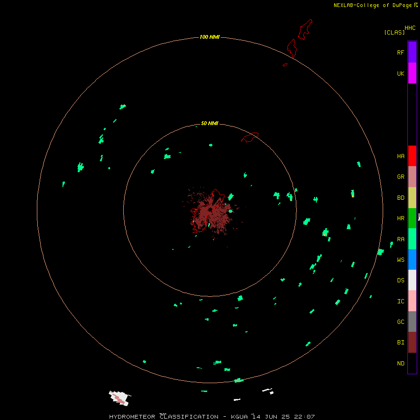Select the GR pink legend swatch

pos(412,176)
